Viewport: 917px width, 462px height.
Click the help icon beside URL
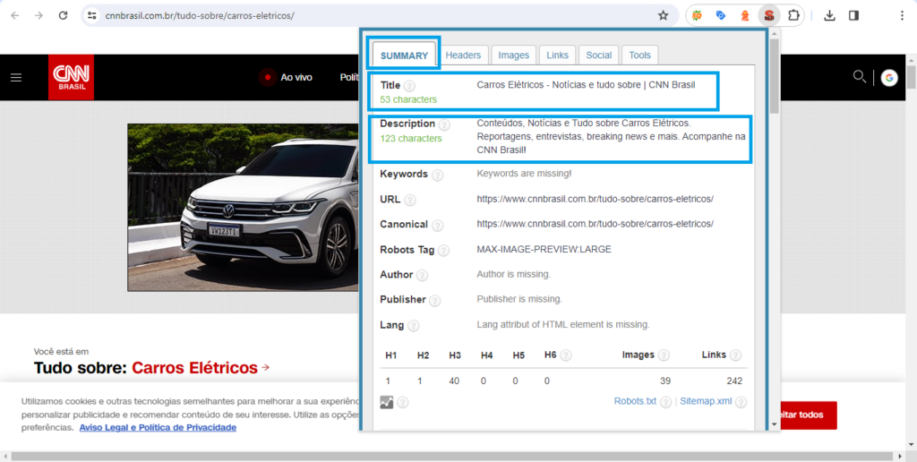pyautogui.click(x=410, y=200)
